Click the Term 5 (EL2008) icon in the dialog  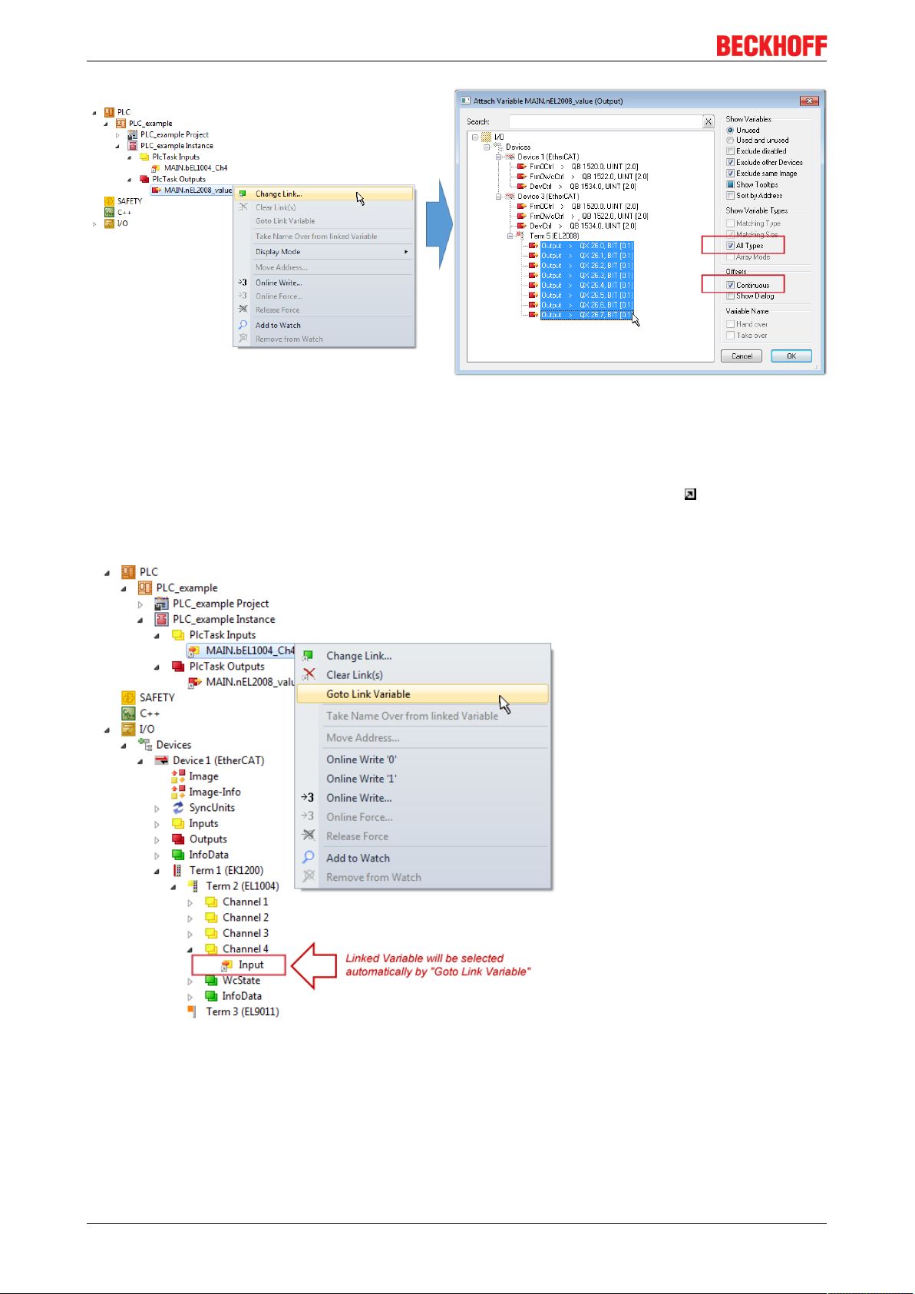click(521, 236)
